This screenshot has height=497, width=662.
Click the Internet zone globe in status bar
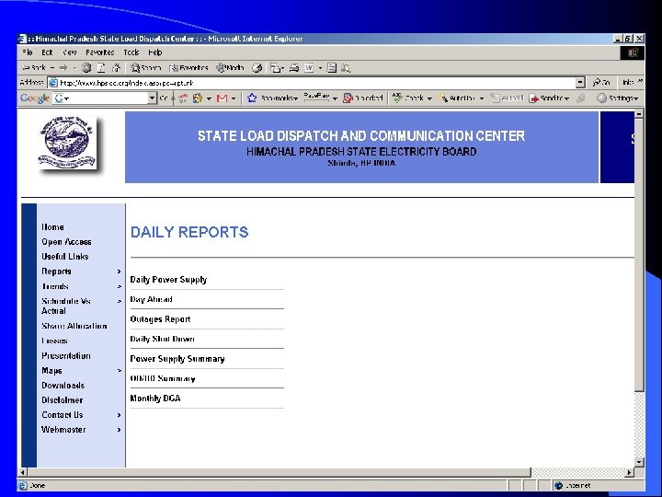559,486
